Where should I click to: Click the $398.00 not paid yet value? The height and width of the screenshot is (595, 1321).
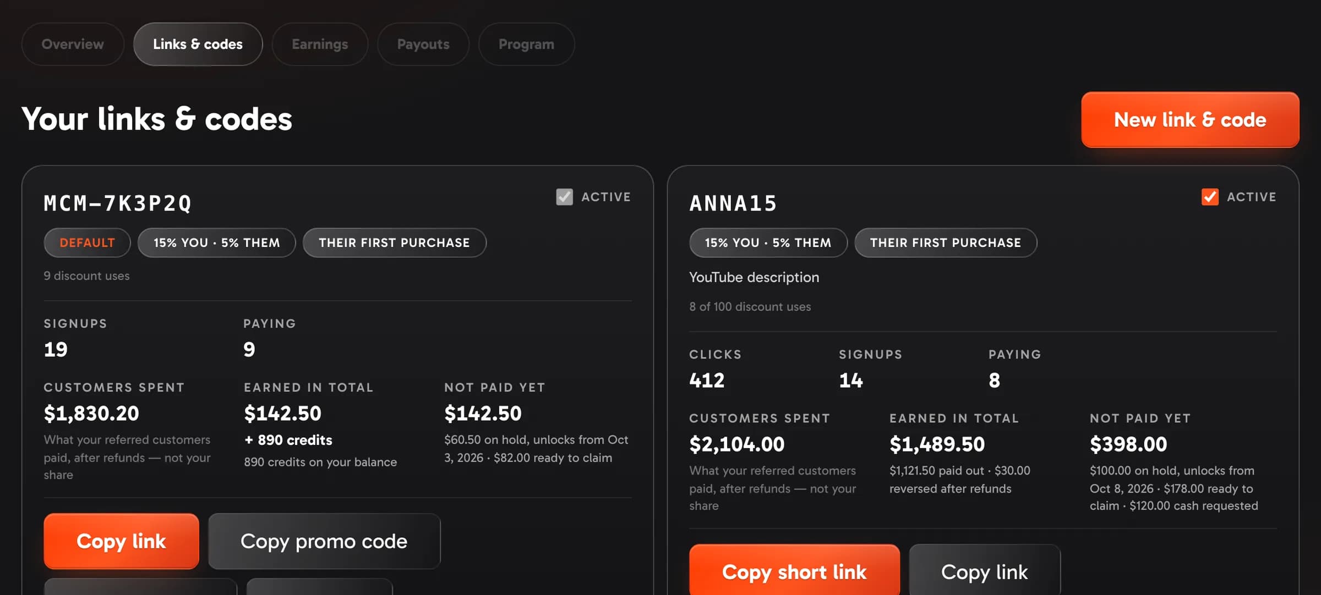1128,444
